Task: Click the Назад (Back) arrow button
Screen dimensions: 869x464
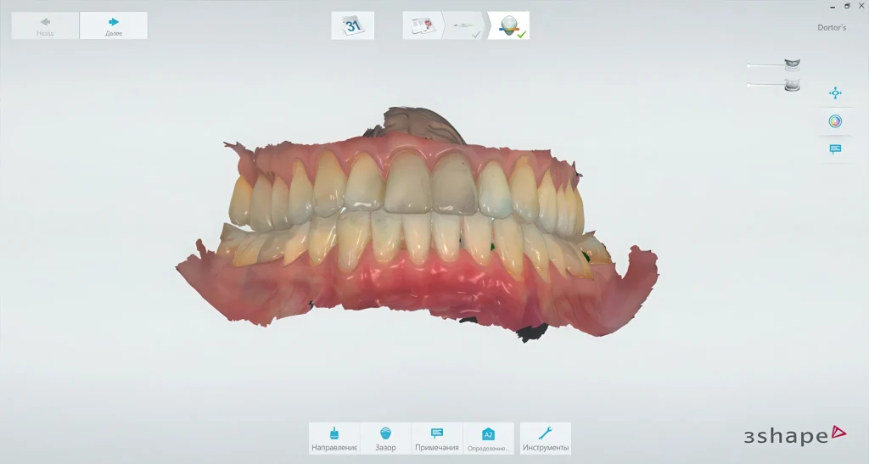Action: pos(45,25)
